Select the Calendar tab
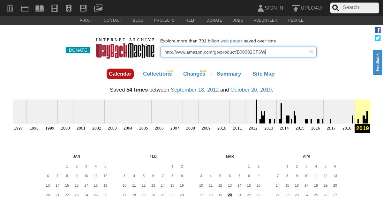Viewport: 383px width, 201px height. click(120, 74)
